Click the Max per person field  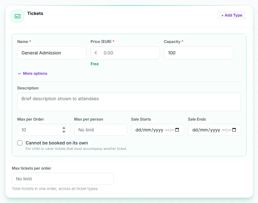pos(101,130)
